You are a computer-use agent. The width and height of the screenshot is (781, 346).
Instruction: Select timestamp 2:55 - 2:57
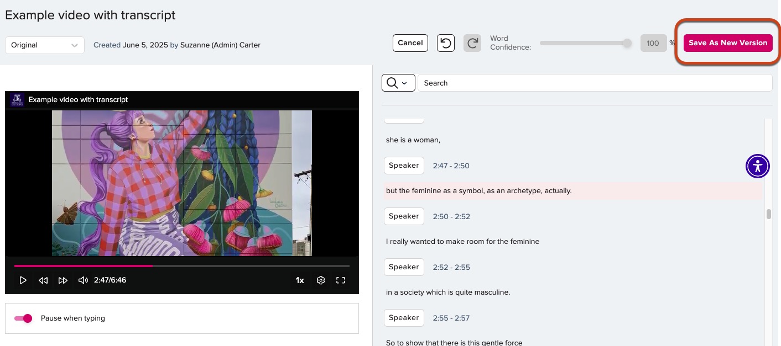[451, 318]
